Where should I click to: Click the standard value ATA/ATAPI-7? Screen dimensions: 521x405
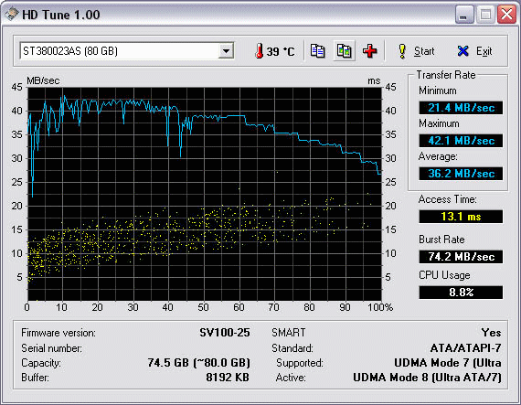pos(466,347)
